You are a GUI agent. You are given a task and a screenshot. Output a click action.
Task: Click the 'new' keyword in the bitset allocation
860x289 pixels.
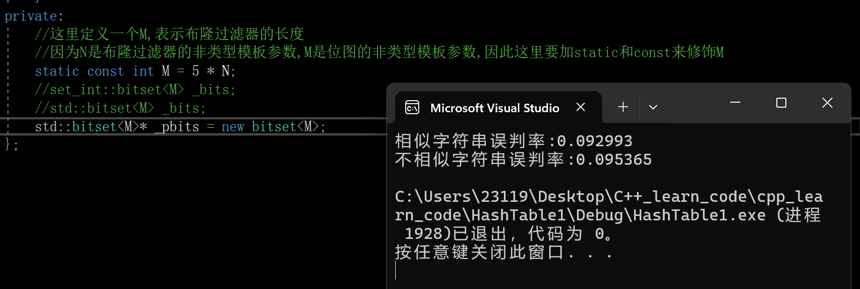(233, 127)
